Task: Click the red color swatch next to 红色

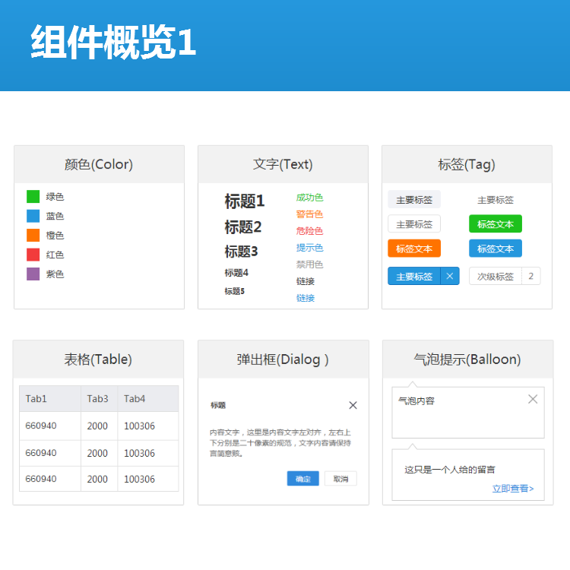Action: 33,255
